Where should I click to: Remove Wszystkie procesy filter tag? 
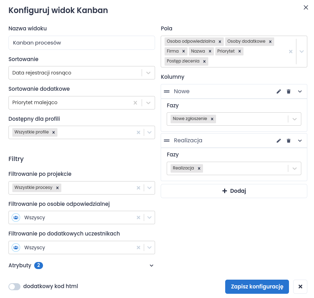pos(57,187)
